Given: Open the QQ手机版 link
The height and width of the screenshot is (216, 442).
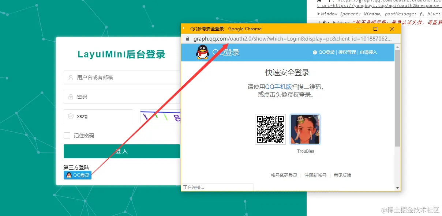Looking at the screenshot, I should tap(278, 87).
